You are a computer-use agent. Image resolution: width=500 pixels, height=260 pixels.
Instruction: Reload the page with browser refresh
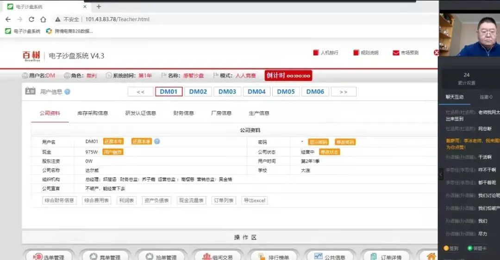31,19
